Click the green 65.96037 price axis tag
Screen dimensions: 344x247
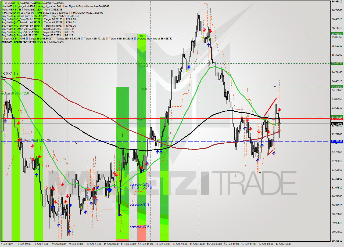(337, 34)
